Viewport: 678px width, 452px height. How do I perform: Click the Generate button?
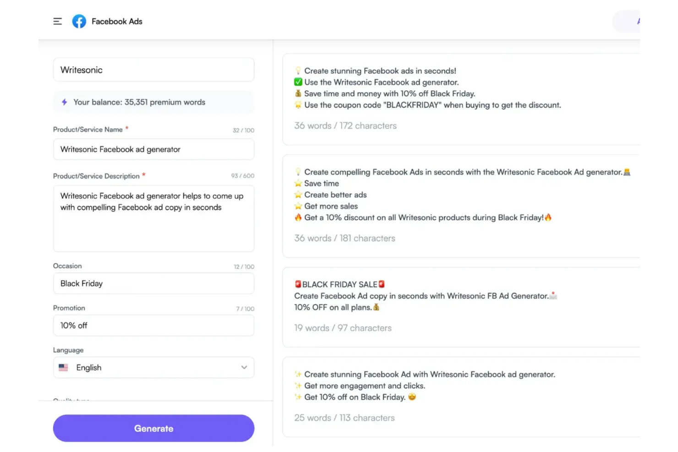click(153, 428)
